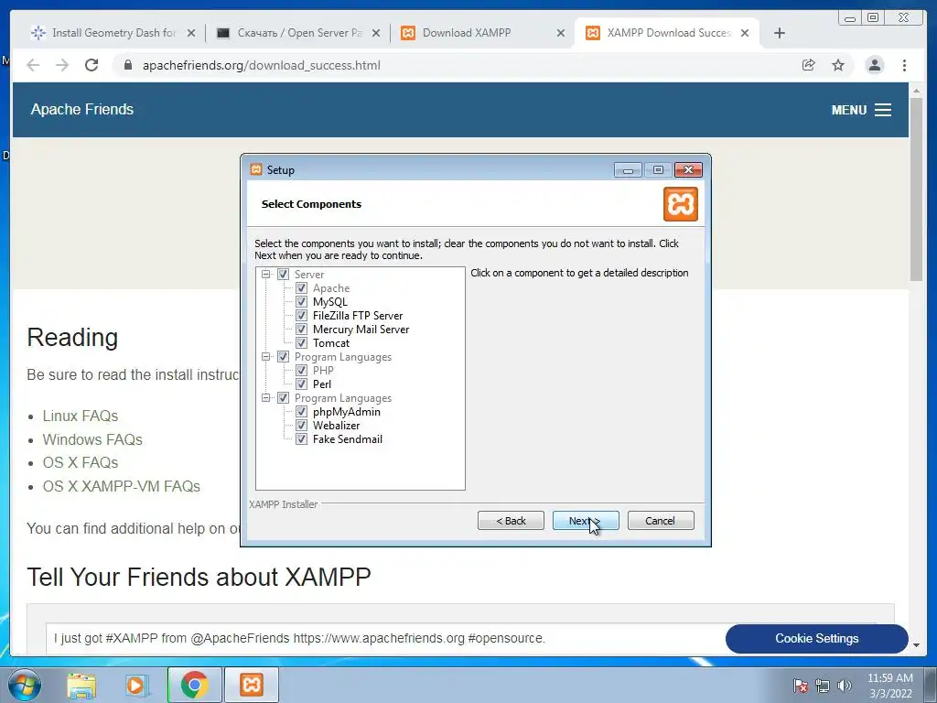Go back with the Back button
937x703 pixels.
(x=511, y=521)
